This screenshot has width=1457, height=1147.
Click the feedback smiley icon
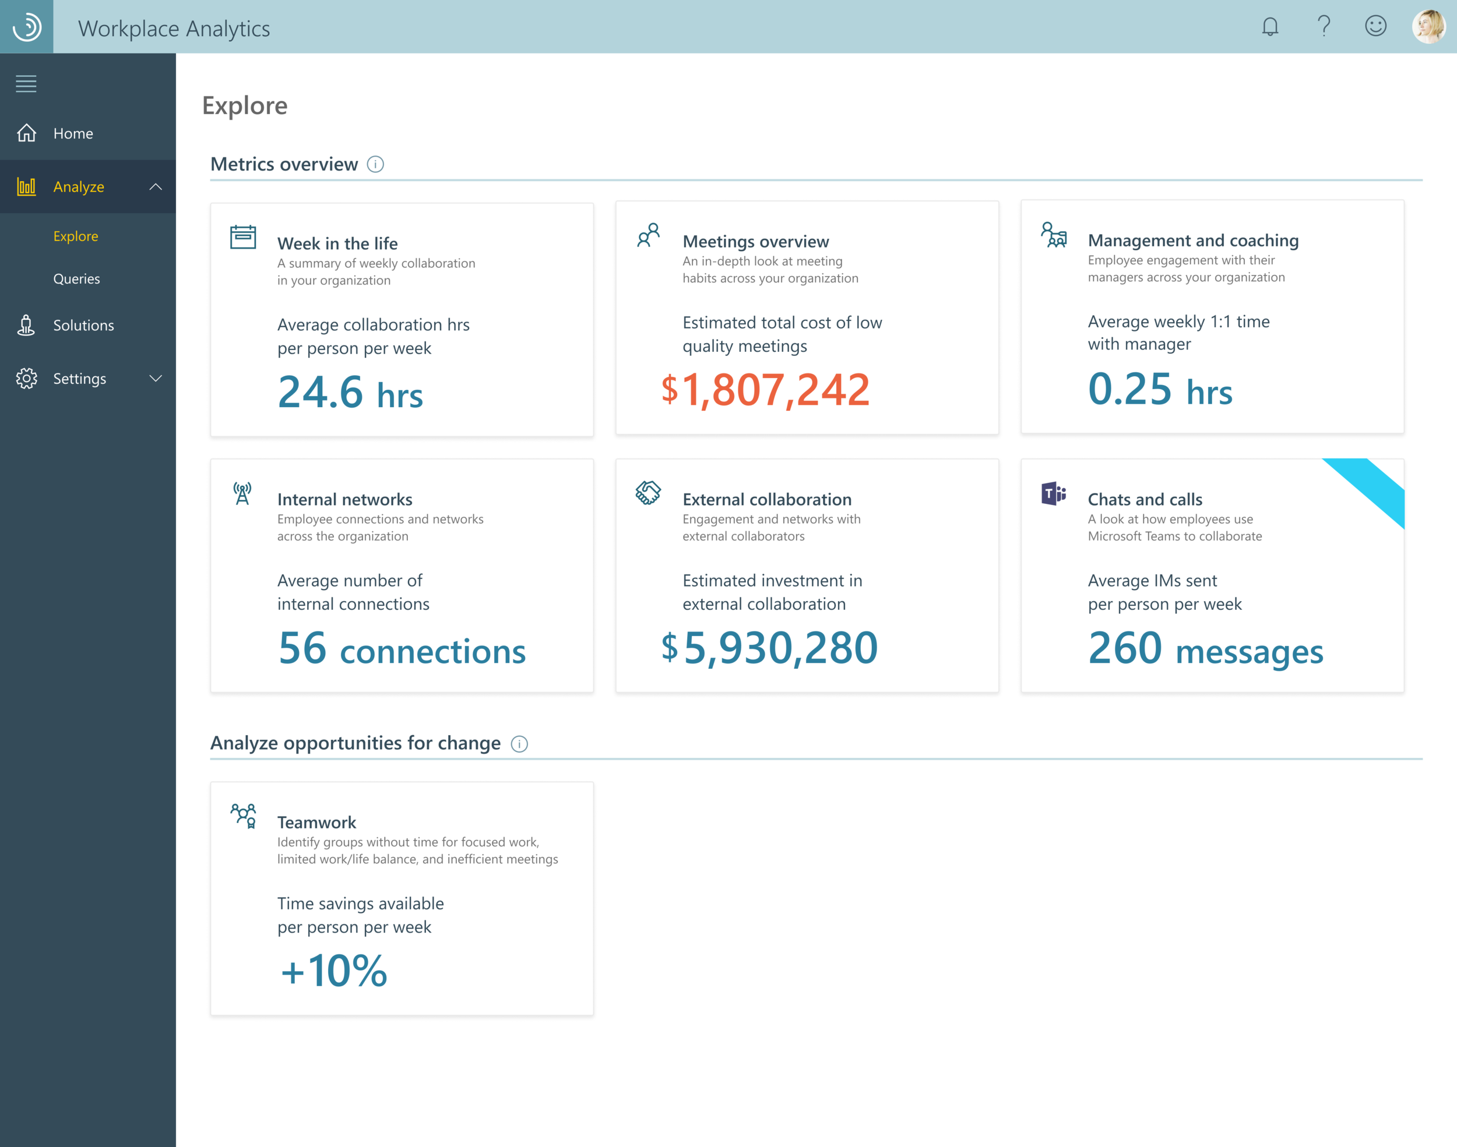[x=1375, y=27]
